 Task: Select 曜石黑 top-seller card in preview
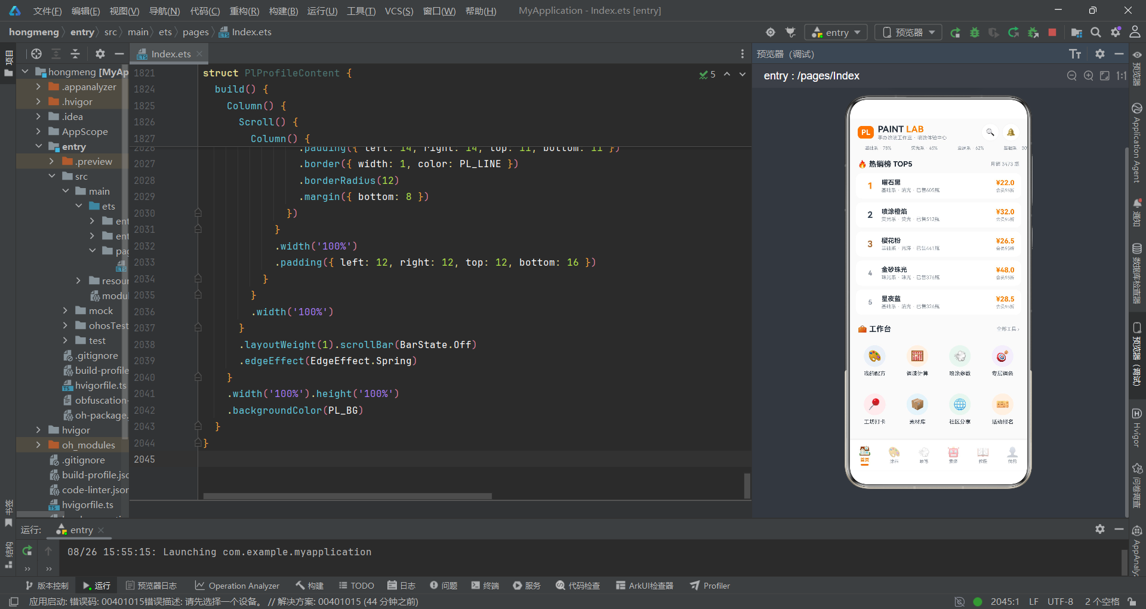[x=938, y=186]
